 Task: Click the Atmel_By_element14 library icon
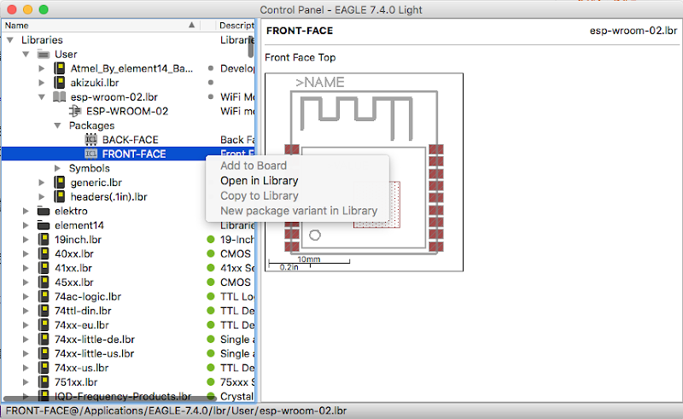pyautogui.click(x=59, y=68)
